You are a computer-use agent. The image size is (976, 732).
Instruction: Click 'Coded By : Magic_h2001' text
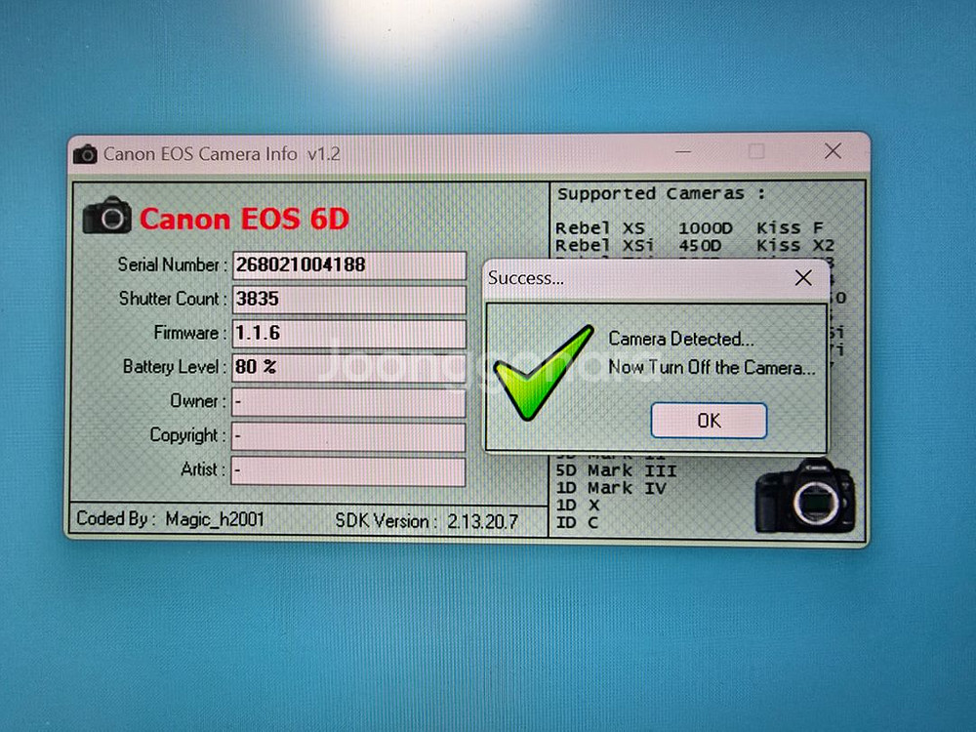coord(171,519)
